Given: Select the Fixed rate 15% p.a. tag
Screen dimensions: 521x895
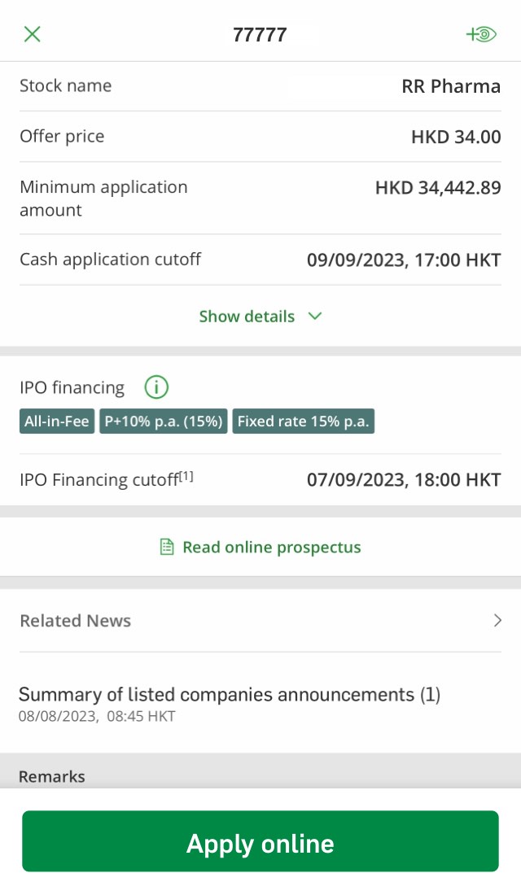Looking at the screenshot, I should coord(303,421).
